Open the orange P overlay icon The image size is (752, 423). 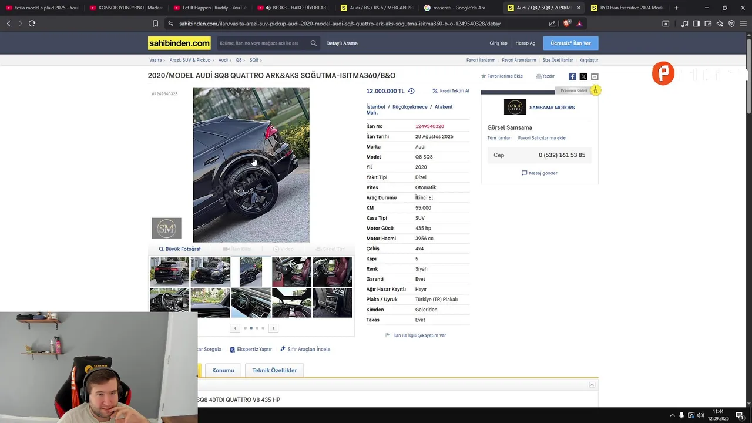tap(663, 73)
